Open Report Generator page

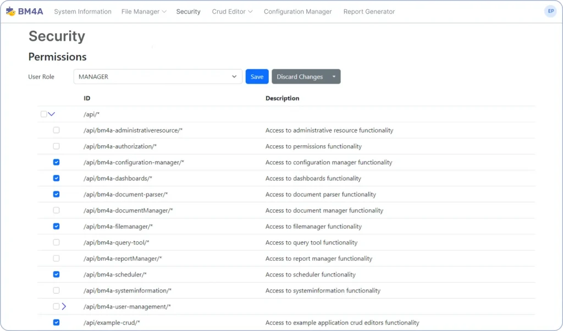point(369,12)
